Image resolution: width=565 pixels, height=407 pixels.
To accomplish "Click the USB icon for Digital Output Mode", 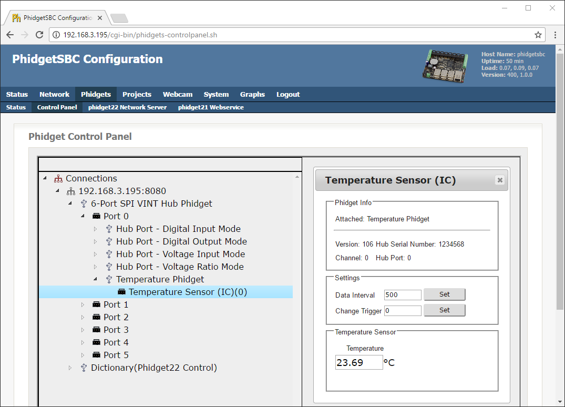I will point(109,241).
